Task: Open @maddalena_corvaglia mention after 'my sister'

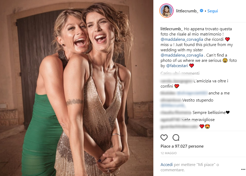Action: click(x=182, y=55)
